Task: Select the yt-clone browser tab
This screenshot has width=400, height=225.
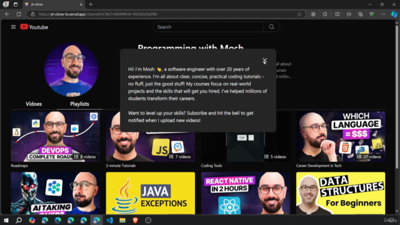Action: 54,4
